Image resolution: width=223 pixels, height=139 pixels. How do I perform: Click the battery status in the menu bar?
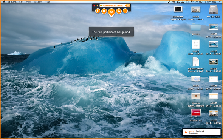[x=198, y=2]
